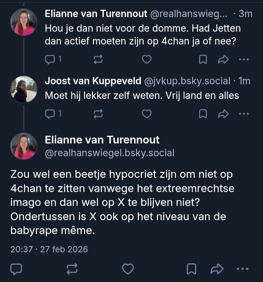Like the main post about X and 4chan
Viewport: 263px width, 282px height.
point(127,269)
